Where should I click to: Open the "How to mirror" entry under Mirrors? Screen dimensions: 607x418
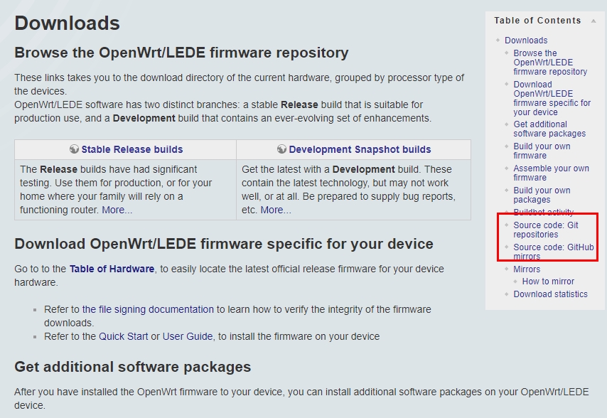(x=547, y=281)
